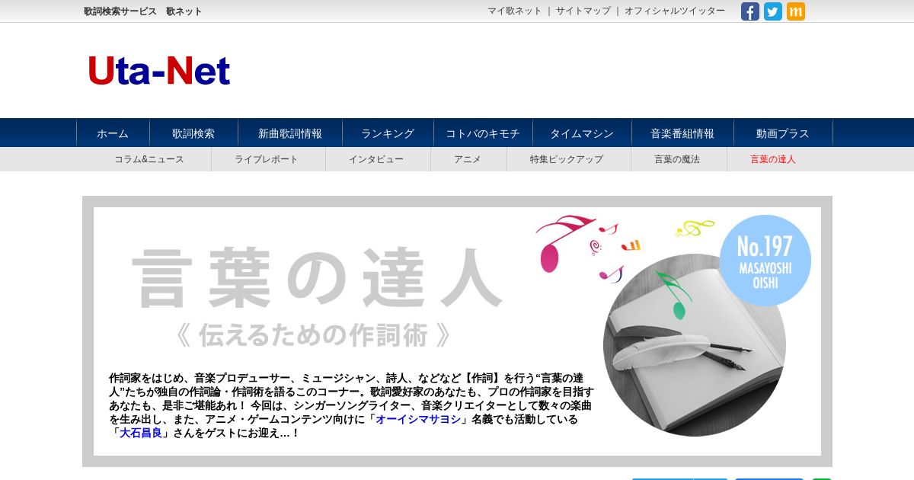Follow the 大石昌良 link
The width and height of the screenshot is (914, 480).
(x=141, y=433)
